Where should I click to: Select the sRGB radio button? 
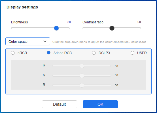coord(13,53)
